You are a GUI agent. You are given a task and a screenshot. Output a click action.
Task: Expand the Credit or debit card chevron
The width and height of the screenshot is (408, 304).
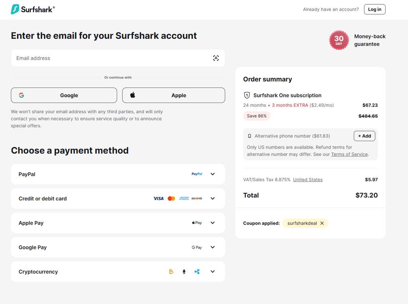213,198
